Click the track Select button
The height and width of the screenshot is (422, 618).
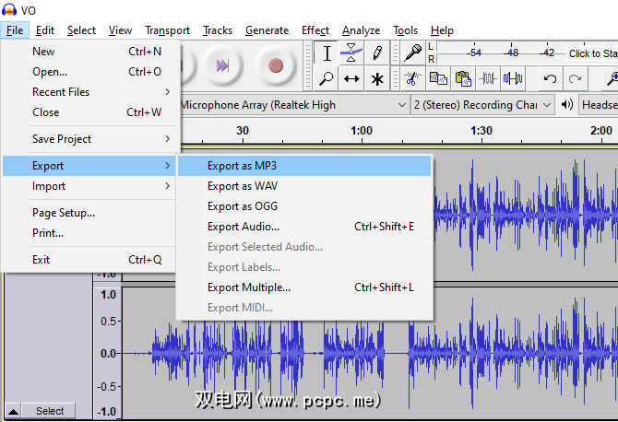(x=50, y=411)
